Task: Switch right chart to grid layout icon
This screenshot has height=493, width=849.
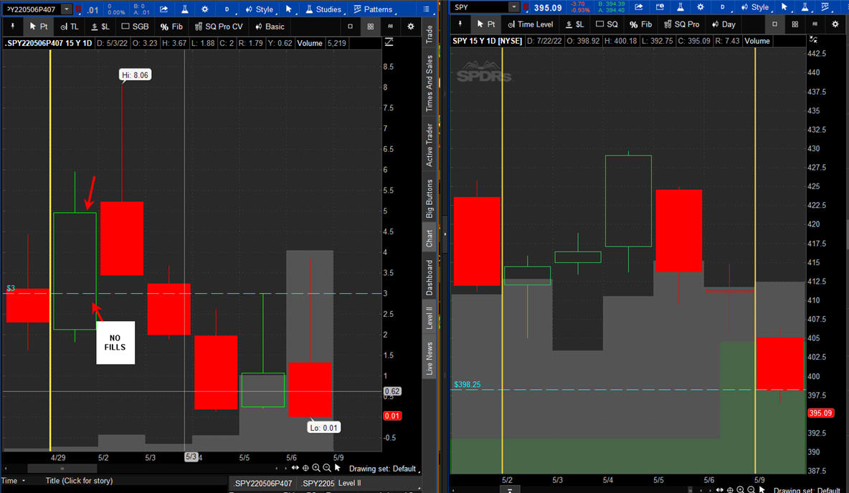Action: 795,24
